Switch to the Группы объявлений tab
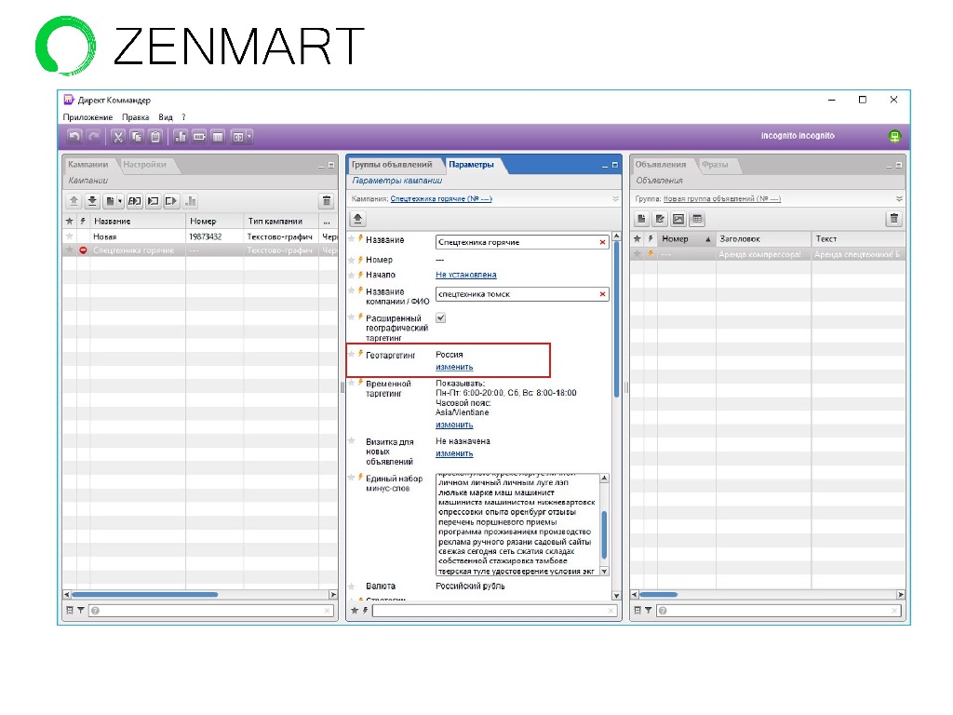 (x=392, y=165)
